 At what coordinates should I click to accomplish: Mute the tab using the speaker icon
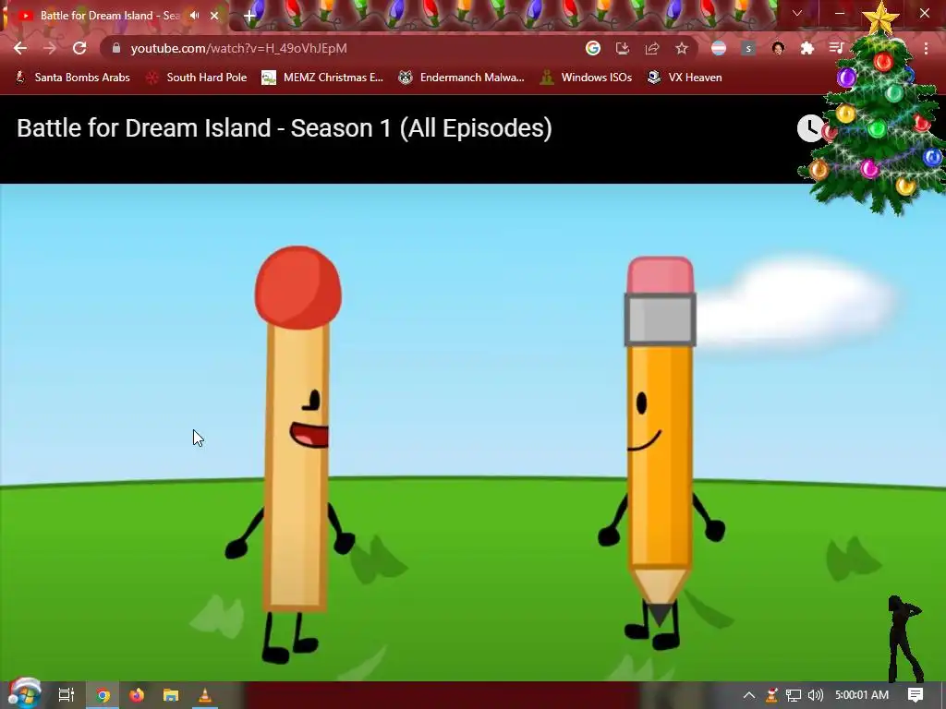click(194, 16)
